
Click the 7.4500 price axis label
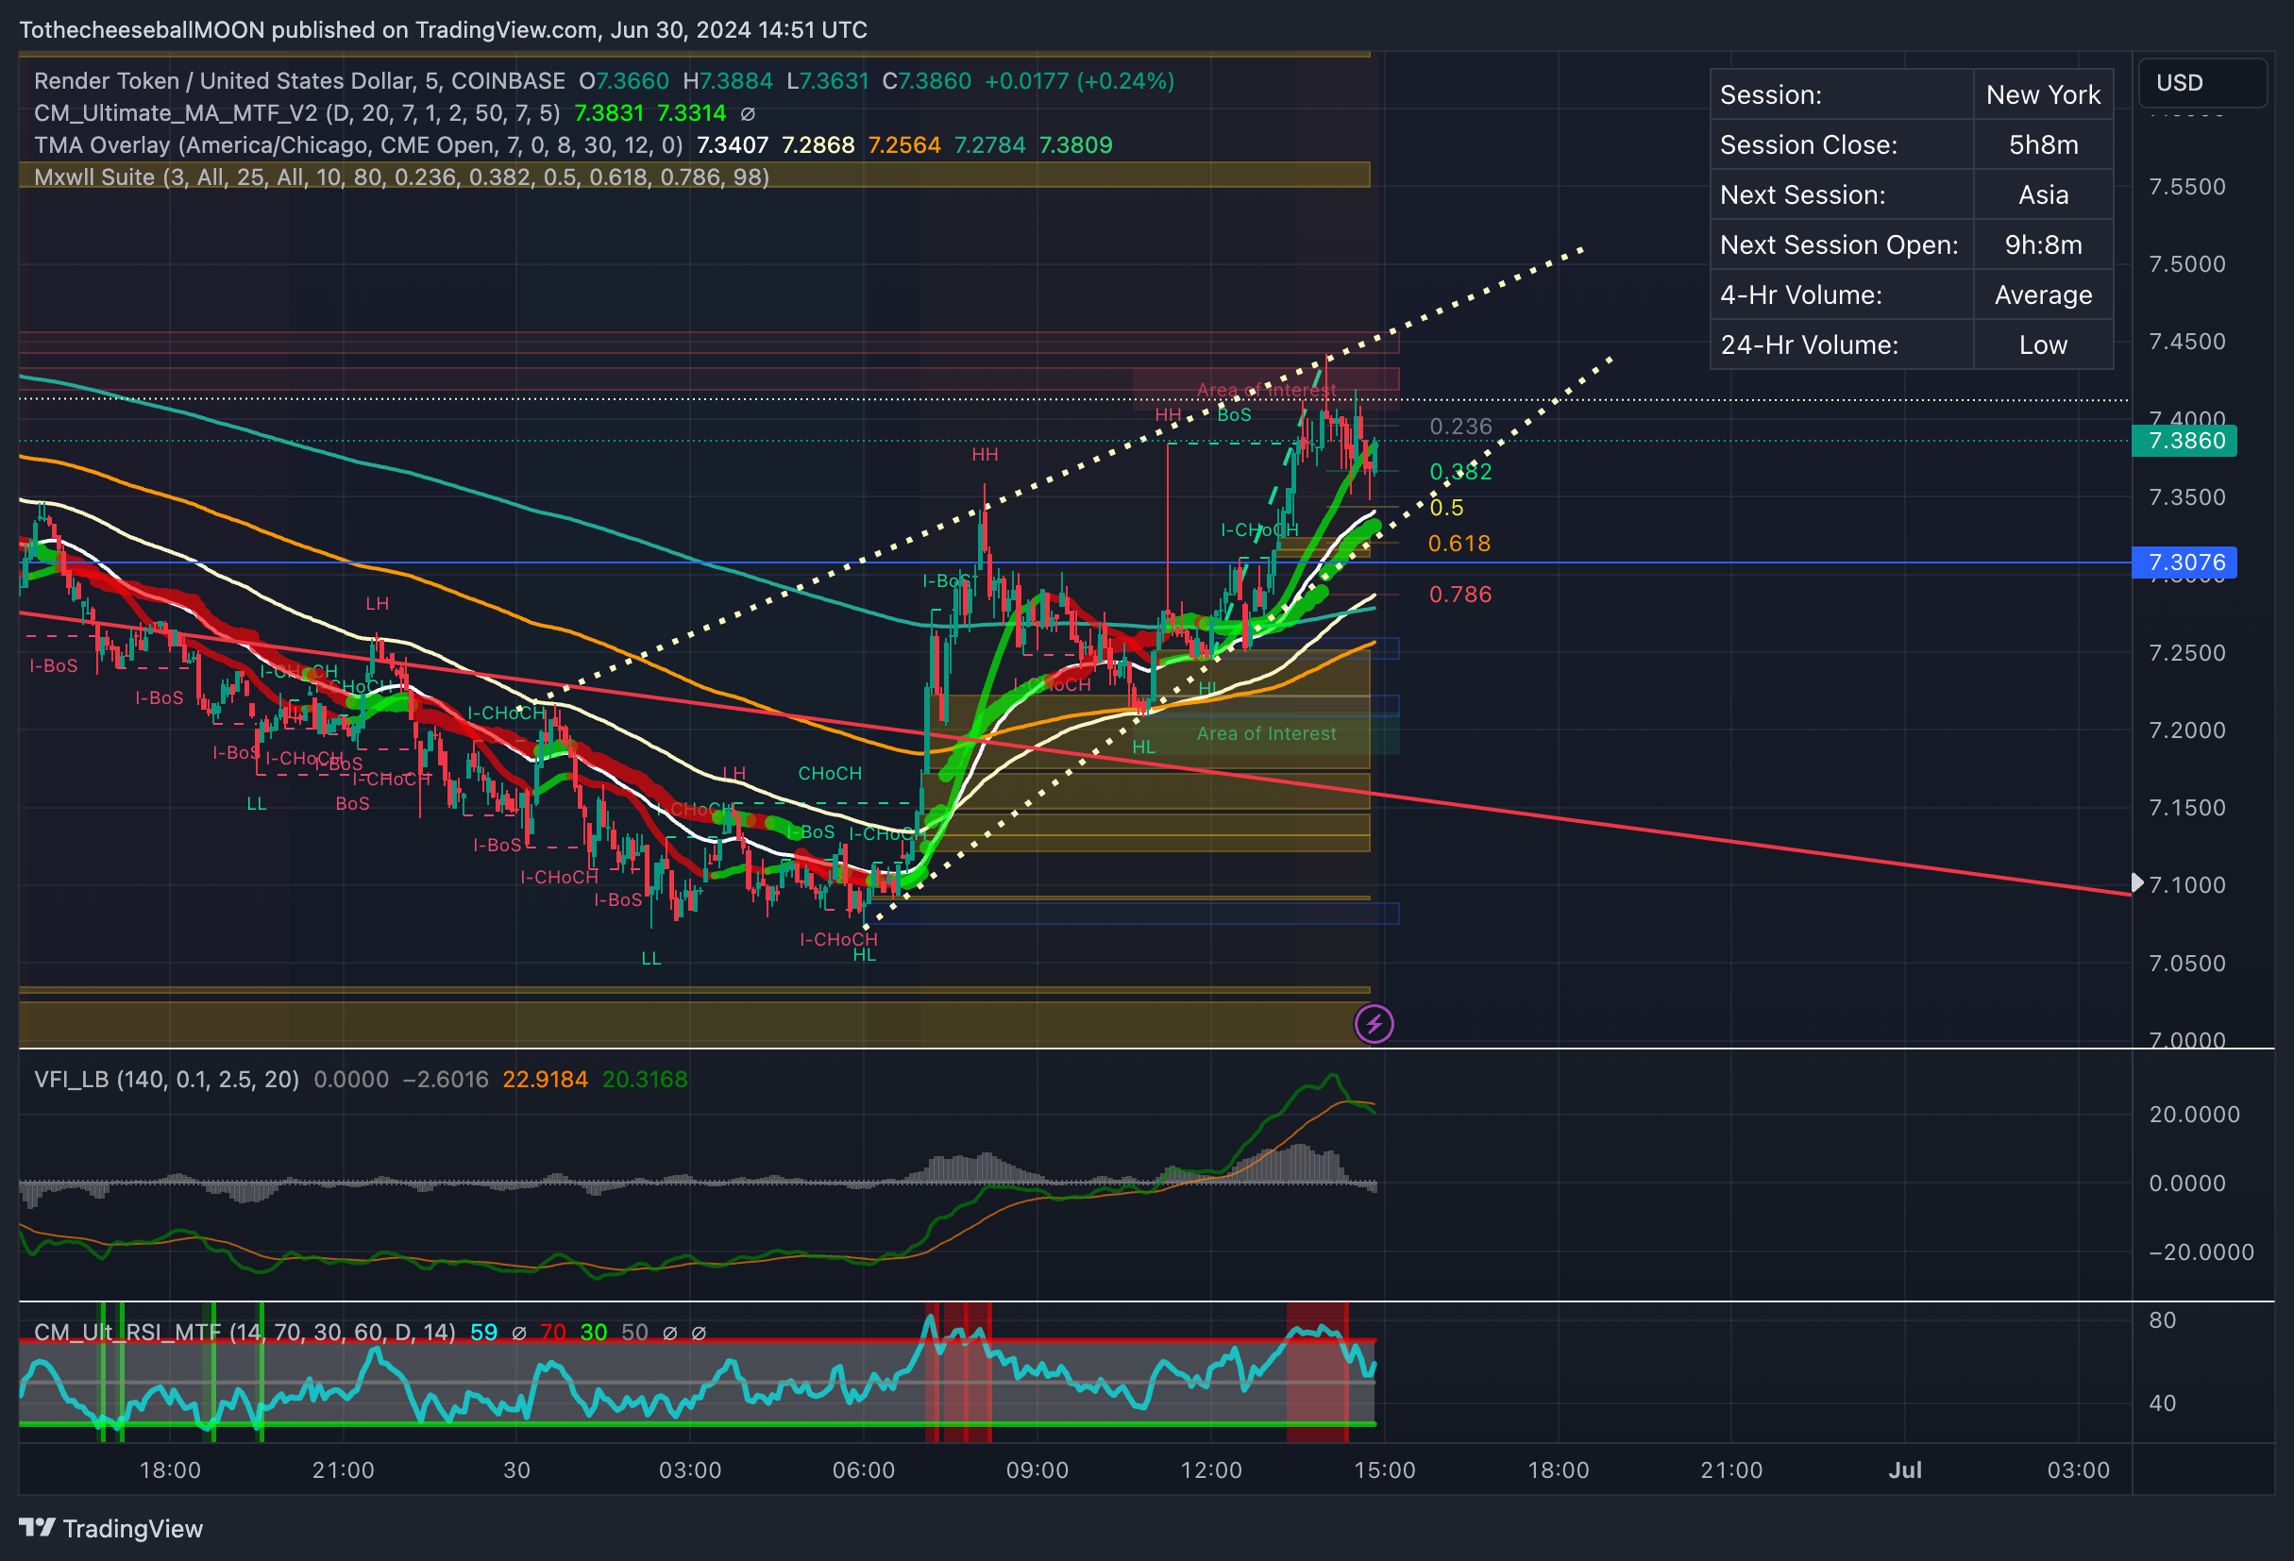coord(2187,342)
